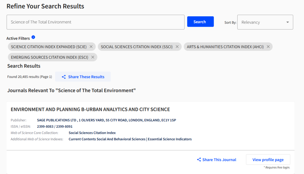The height and width of the screenshot is (174, 304).
Task: Click the share icon beside Share These Results
Action: pos(64,77)
